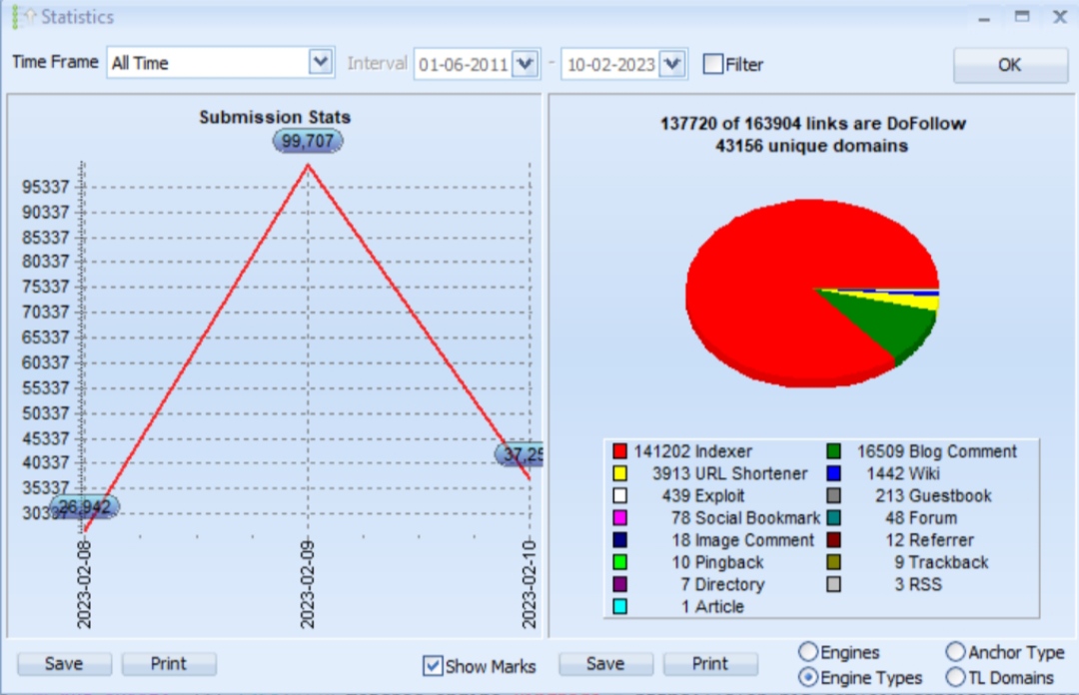Screen dimensions: 1079x695
Task: Click the '439 Exploit' legend text
Action: pyautogui.click(x=703, y=495)
